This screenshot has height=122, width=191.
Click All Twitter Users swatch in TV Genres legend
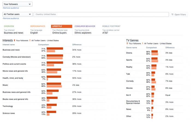[142, 43]
